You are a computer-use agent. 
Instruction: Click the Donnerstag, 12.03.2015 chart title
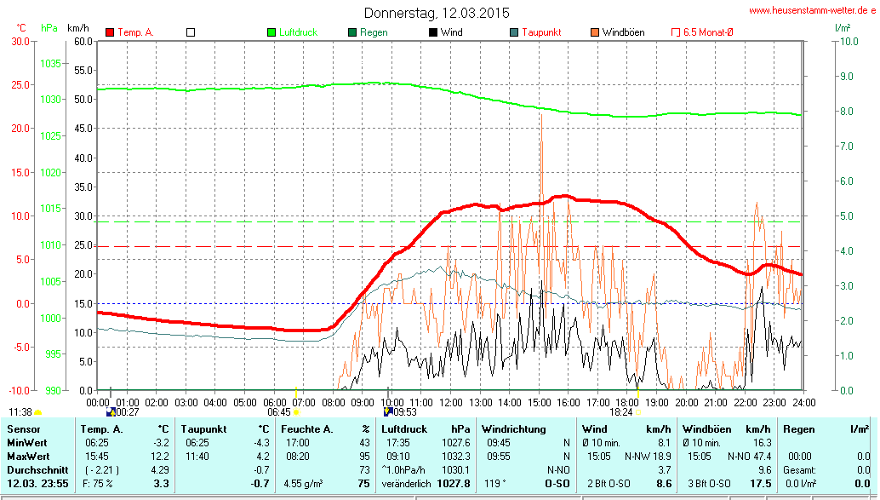coord(437,13)
